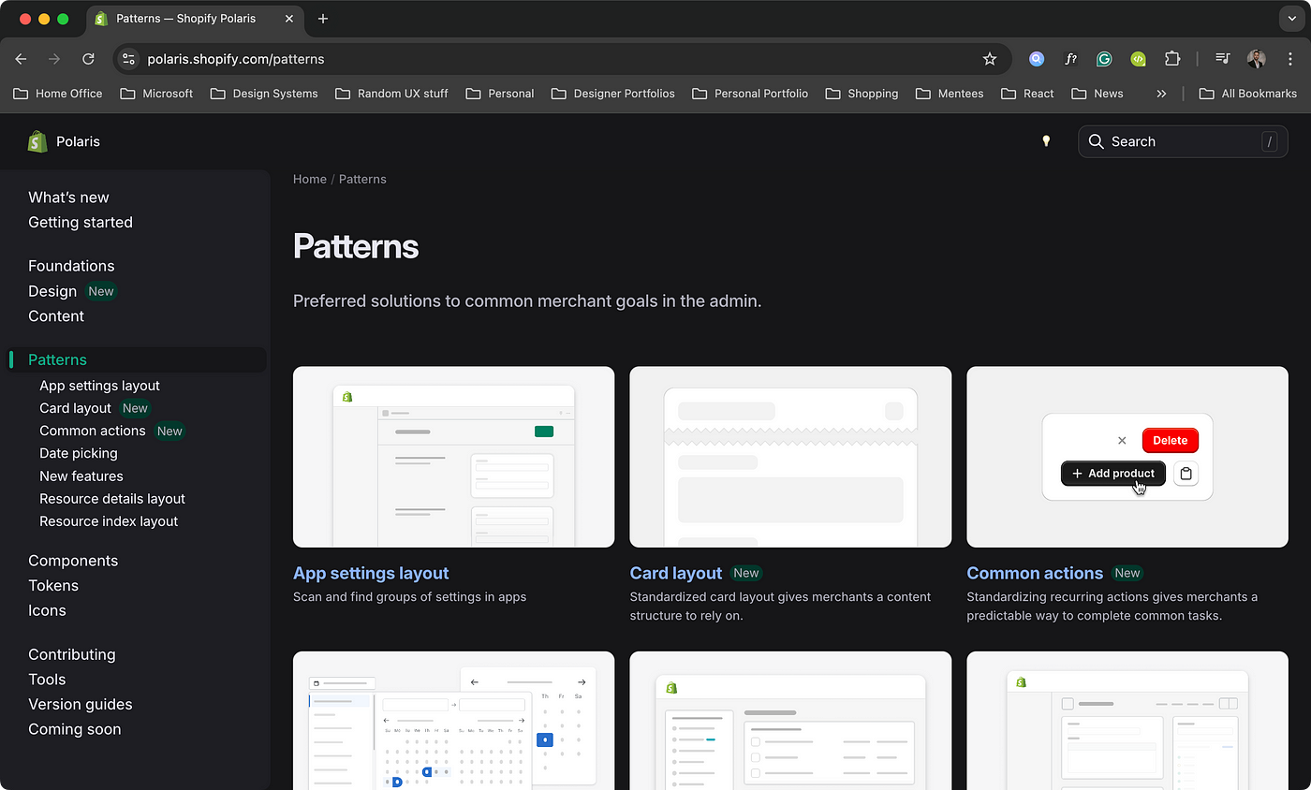Open Date picking sidebar item

pyautogui.click(x=79, y=453)
